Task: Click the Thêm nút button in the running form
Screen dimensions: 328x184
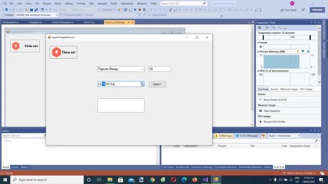Action: 64,52
